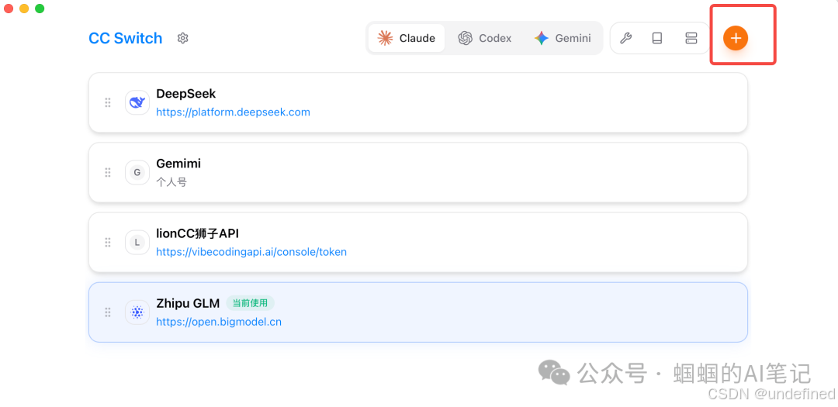Select the Zhipu GLM provider name

[188, 303]
